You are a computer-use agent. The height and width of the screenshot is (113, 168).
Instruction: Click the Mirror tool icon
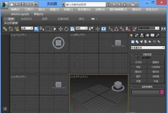[163, 29]
